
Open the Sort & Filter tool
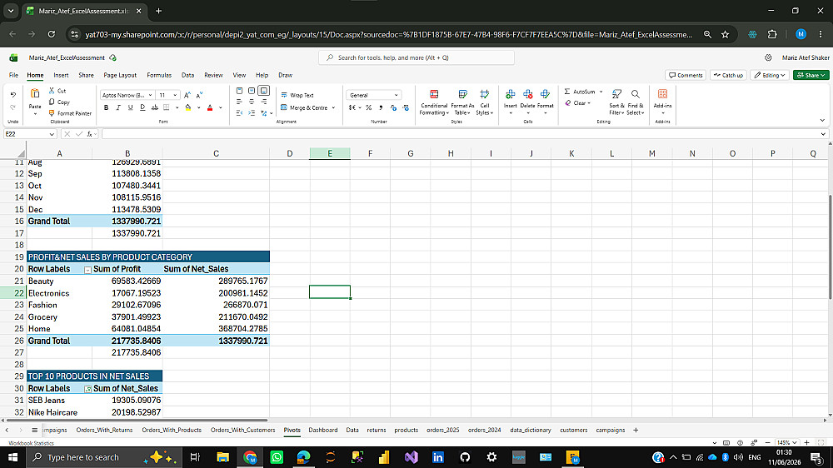[616, 102]
